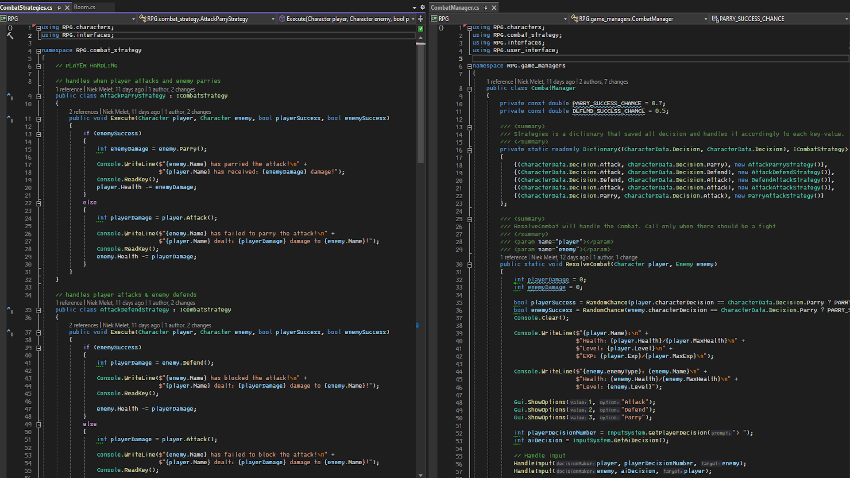The image size is (850, 478).
Task: Click enemy.Parry() call on line 15
Action: coord(182,149)
